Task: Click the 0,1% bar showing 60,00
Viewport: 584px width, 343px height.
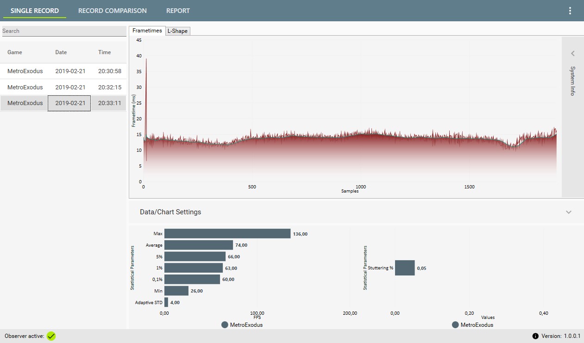Action: click(192, 279)
